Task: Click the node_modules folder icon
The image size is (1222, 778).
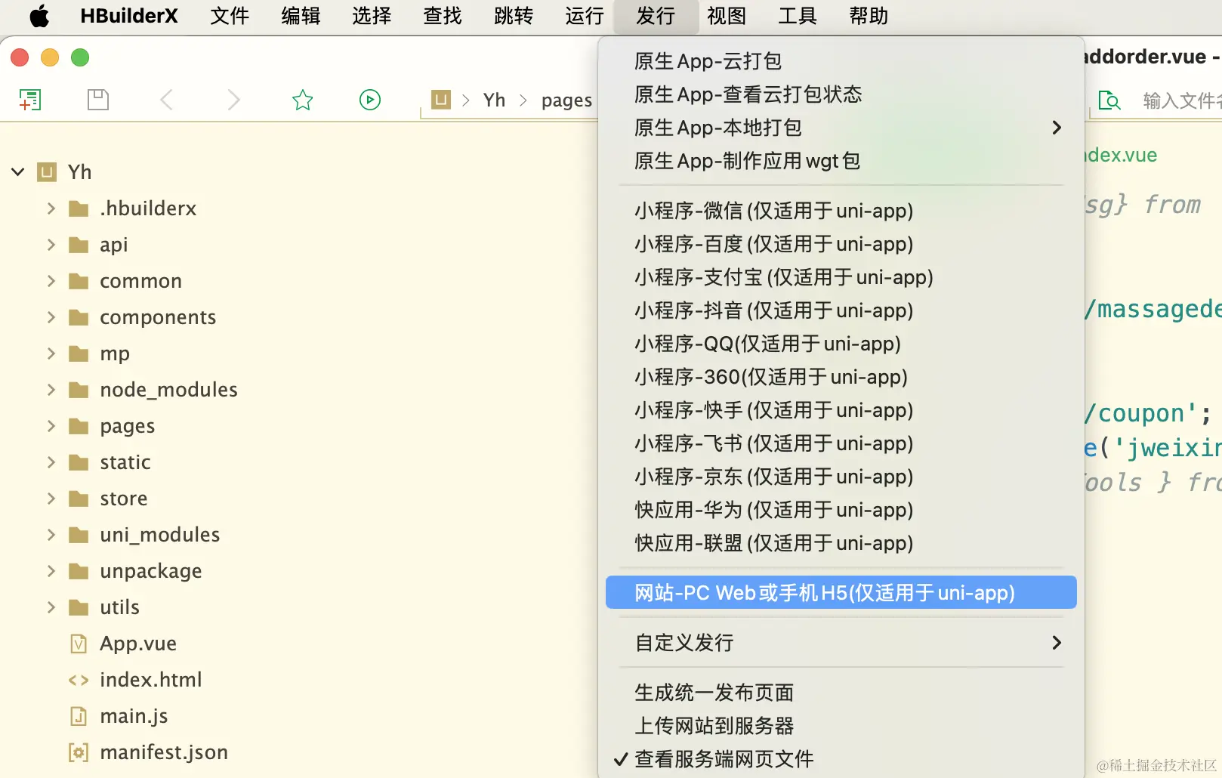Action: coord(79,390)
